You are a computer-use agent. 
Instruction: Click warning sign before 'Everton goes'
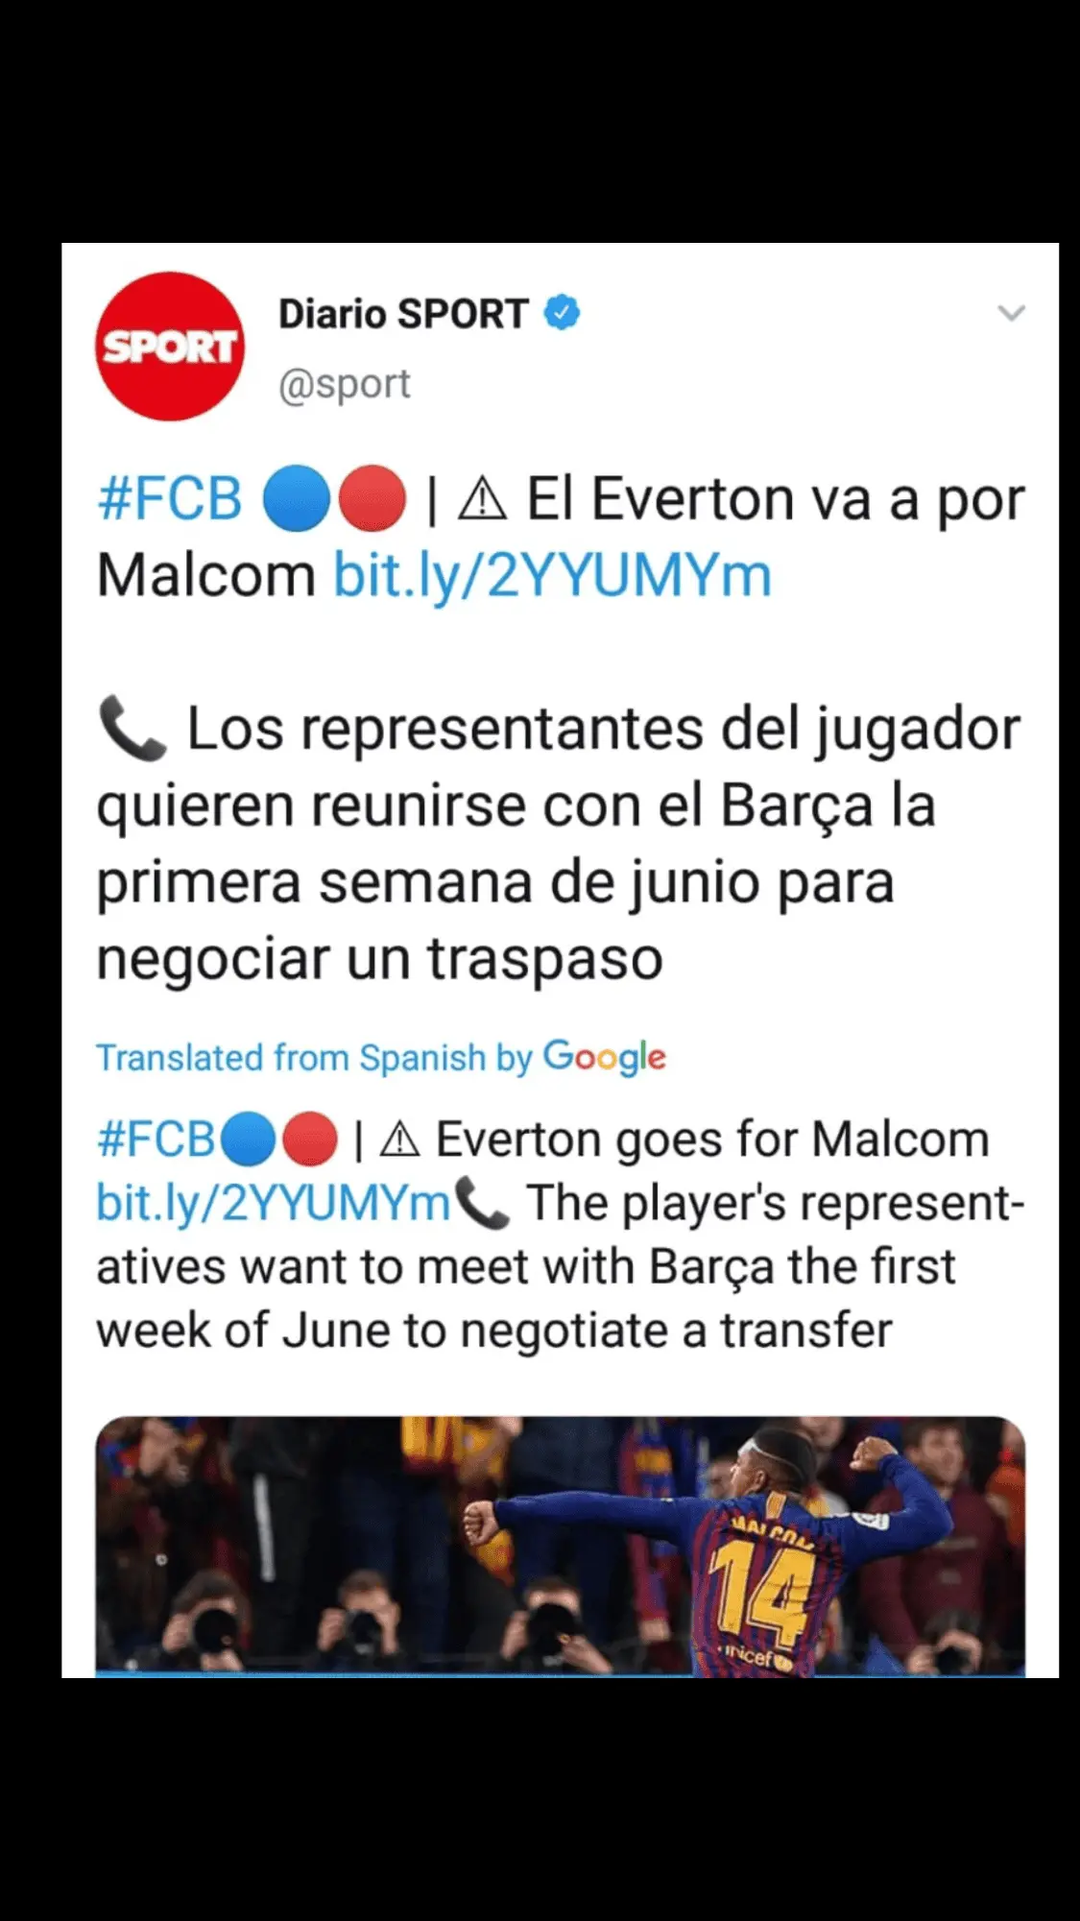click(x=399, y=1140)
